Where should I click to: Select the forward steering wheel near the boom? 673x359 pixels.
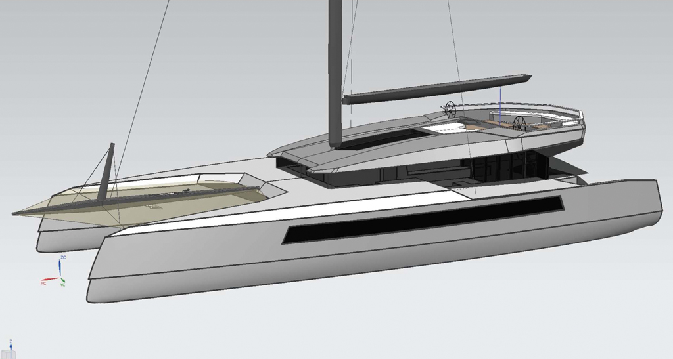[x=450, y=108]
